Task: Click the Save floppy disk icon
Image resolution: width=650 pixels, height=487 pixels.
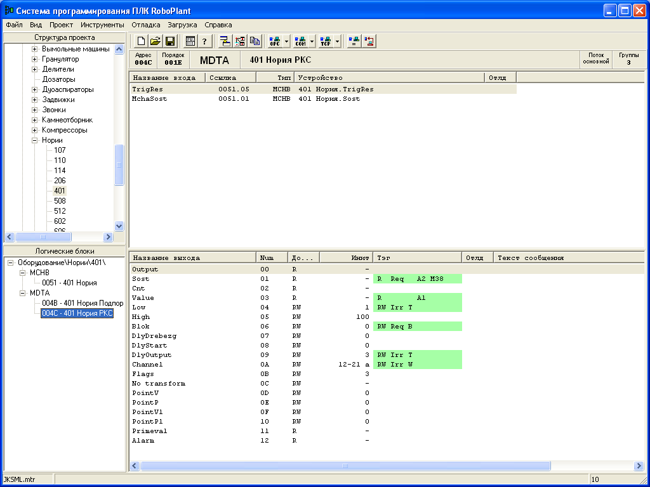Action: point(170,41)
